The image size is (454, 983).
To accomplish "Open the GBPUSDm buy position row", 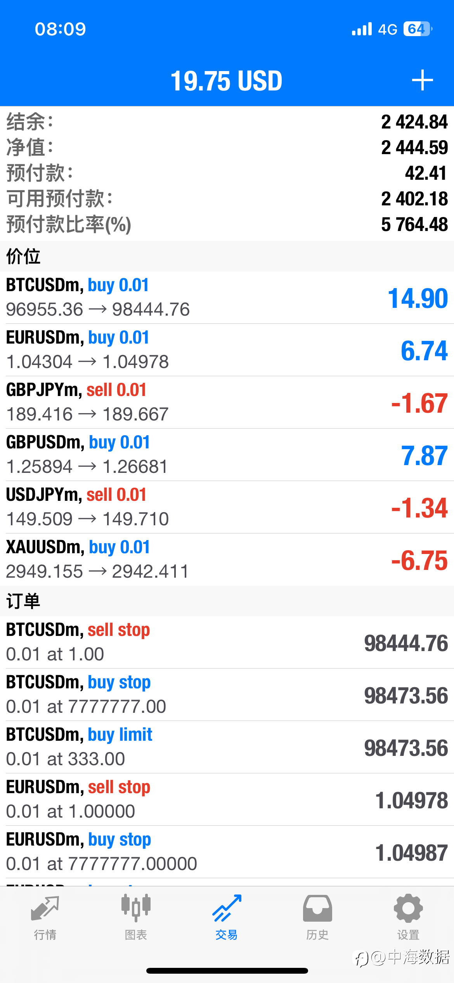I will coord(227,455).
